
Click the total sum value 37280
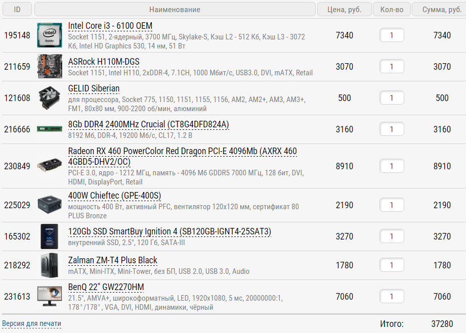pos(442,324)
